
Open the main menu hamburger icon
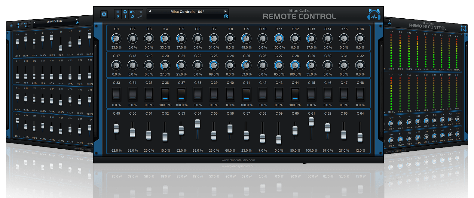coord(118,12)
